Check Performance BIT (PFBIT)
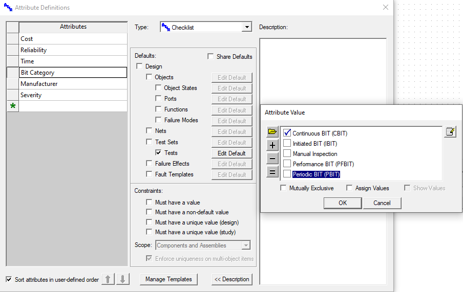Viewport: 463px width, 292px height. (x=287, y=164)
